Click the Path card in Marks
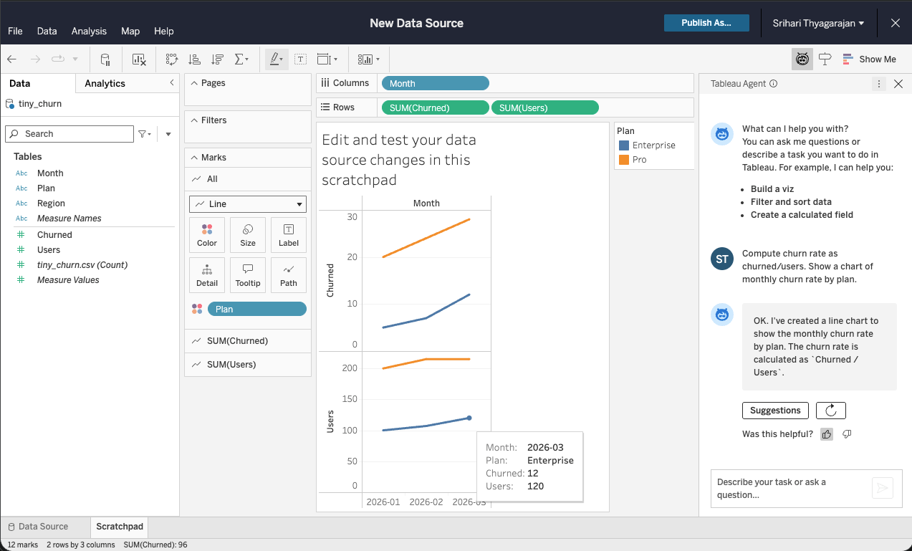Screen dimensions: 912x551 coord(289,275)
